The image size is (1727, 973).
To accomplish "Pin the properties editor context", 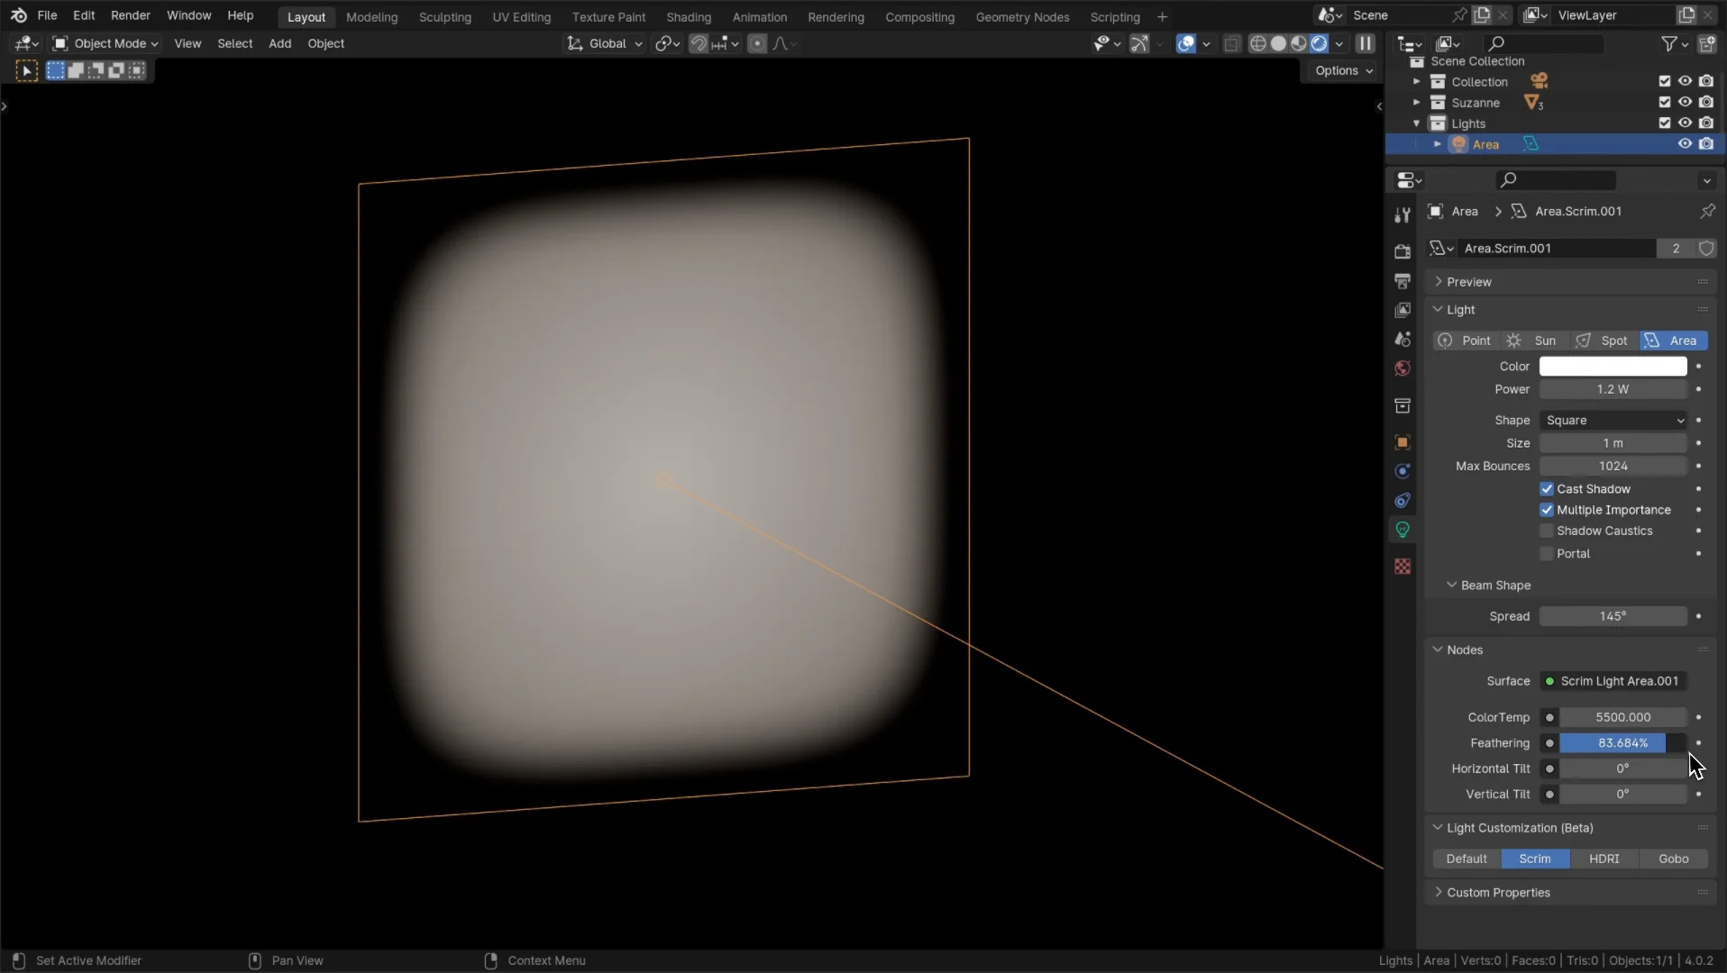I will pos(1707,211).
